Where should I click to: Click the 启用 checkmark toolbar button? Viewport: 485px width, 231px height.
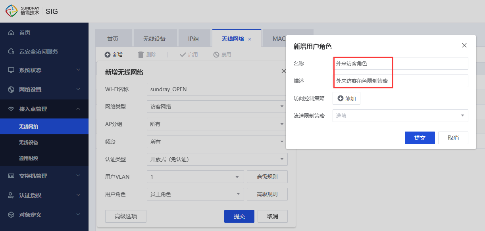(x=189, y=55)
